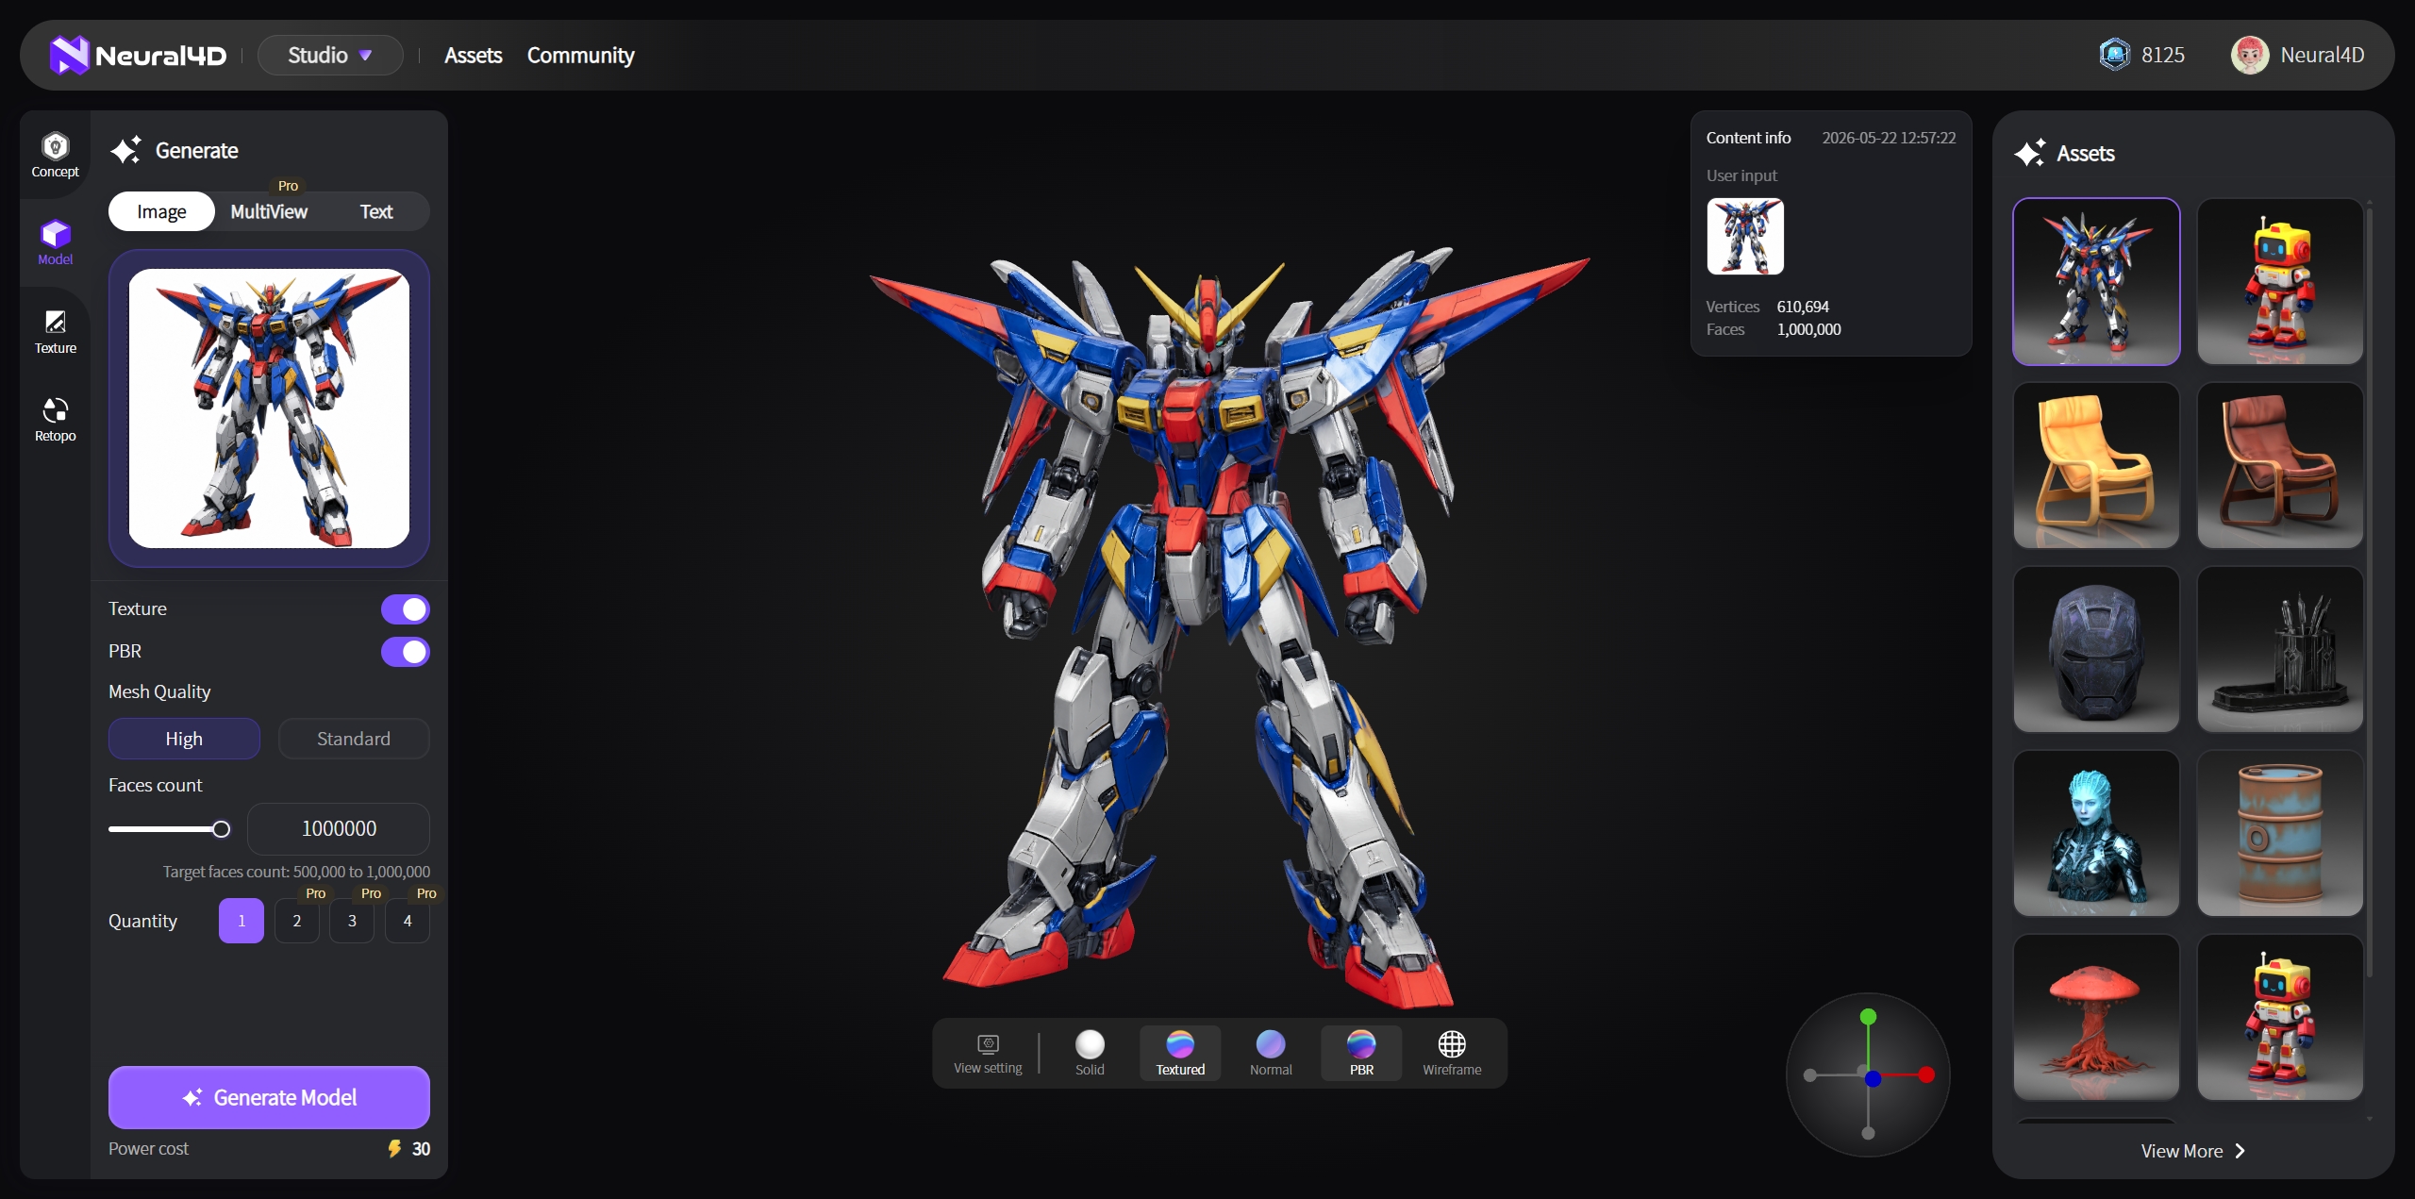Select the Model cube icon

[56, 234]
